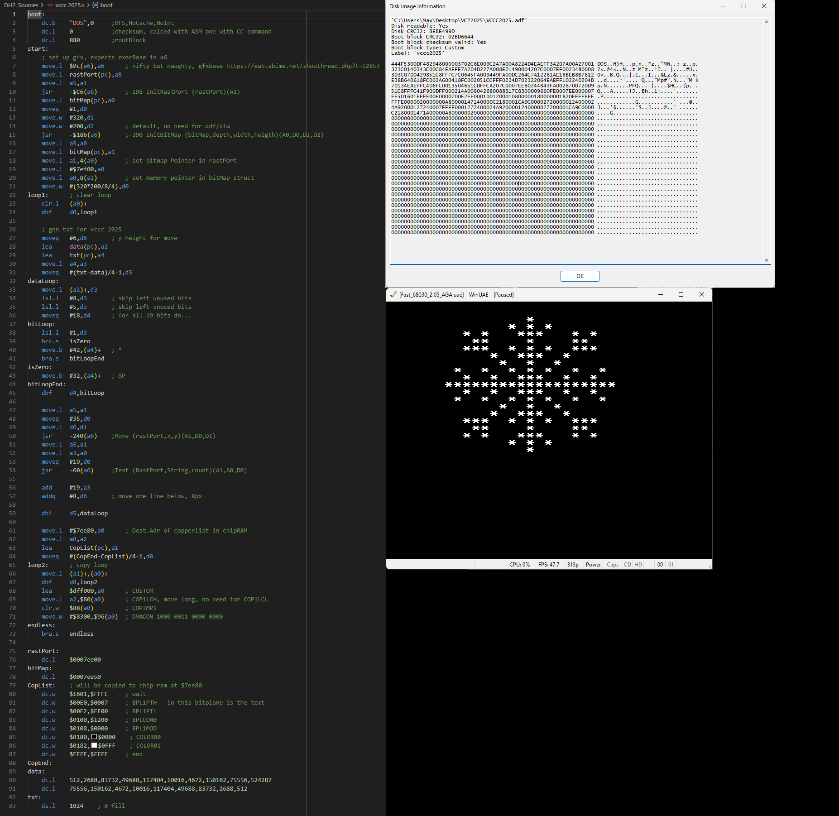Screen dimensions: 839x816
Task: Open the eab.abime.net link in code comment
Action: point(302,66)
